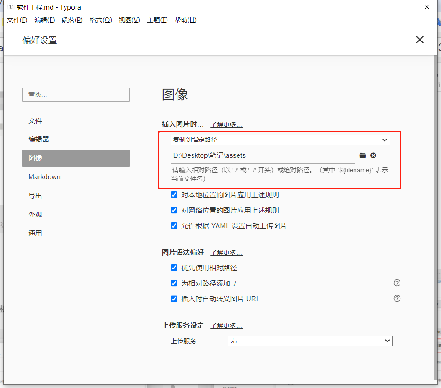Click help icon for '插入时自动转义图片 URL'
This screenshot has height=388, width=441.
pos(397,298)
